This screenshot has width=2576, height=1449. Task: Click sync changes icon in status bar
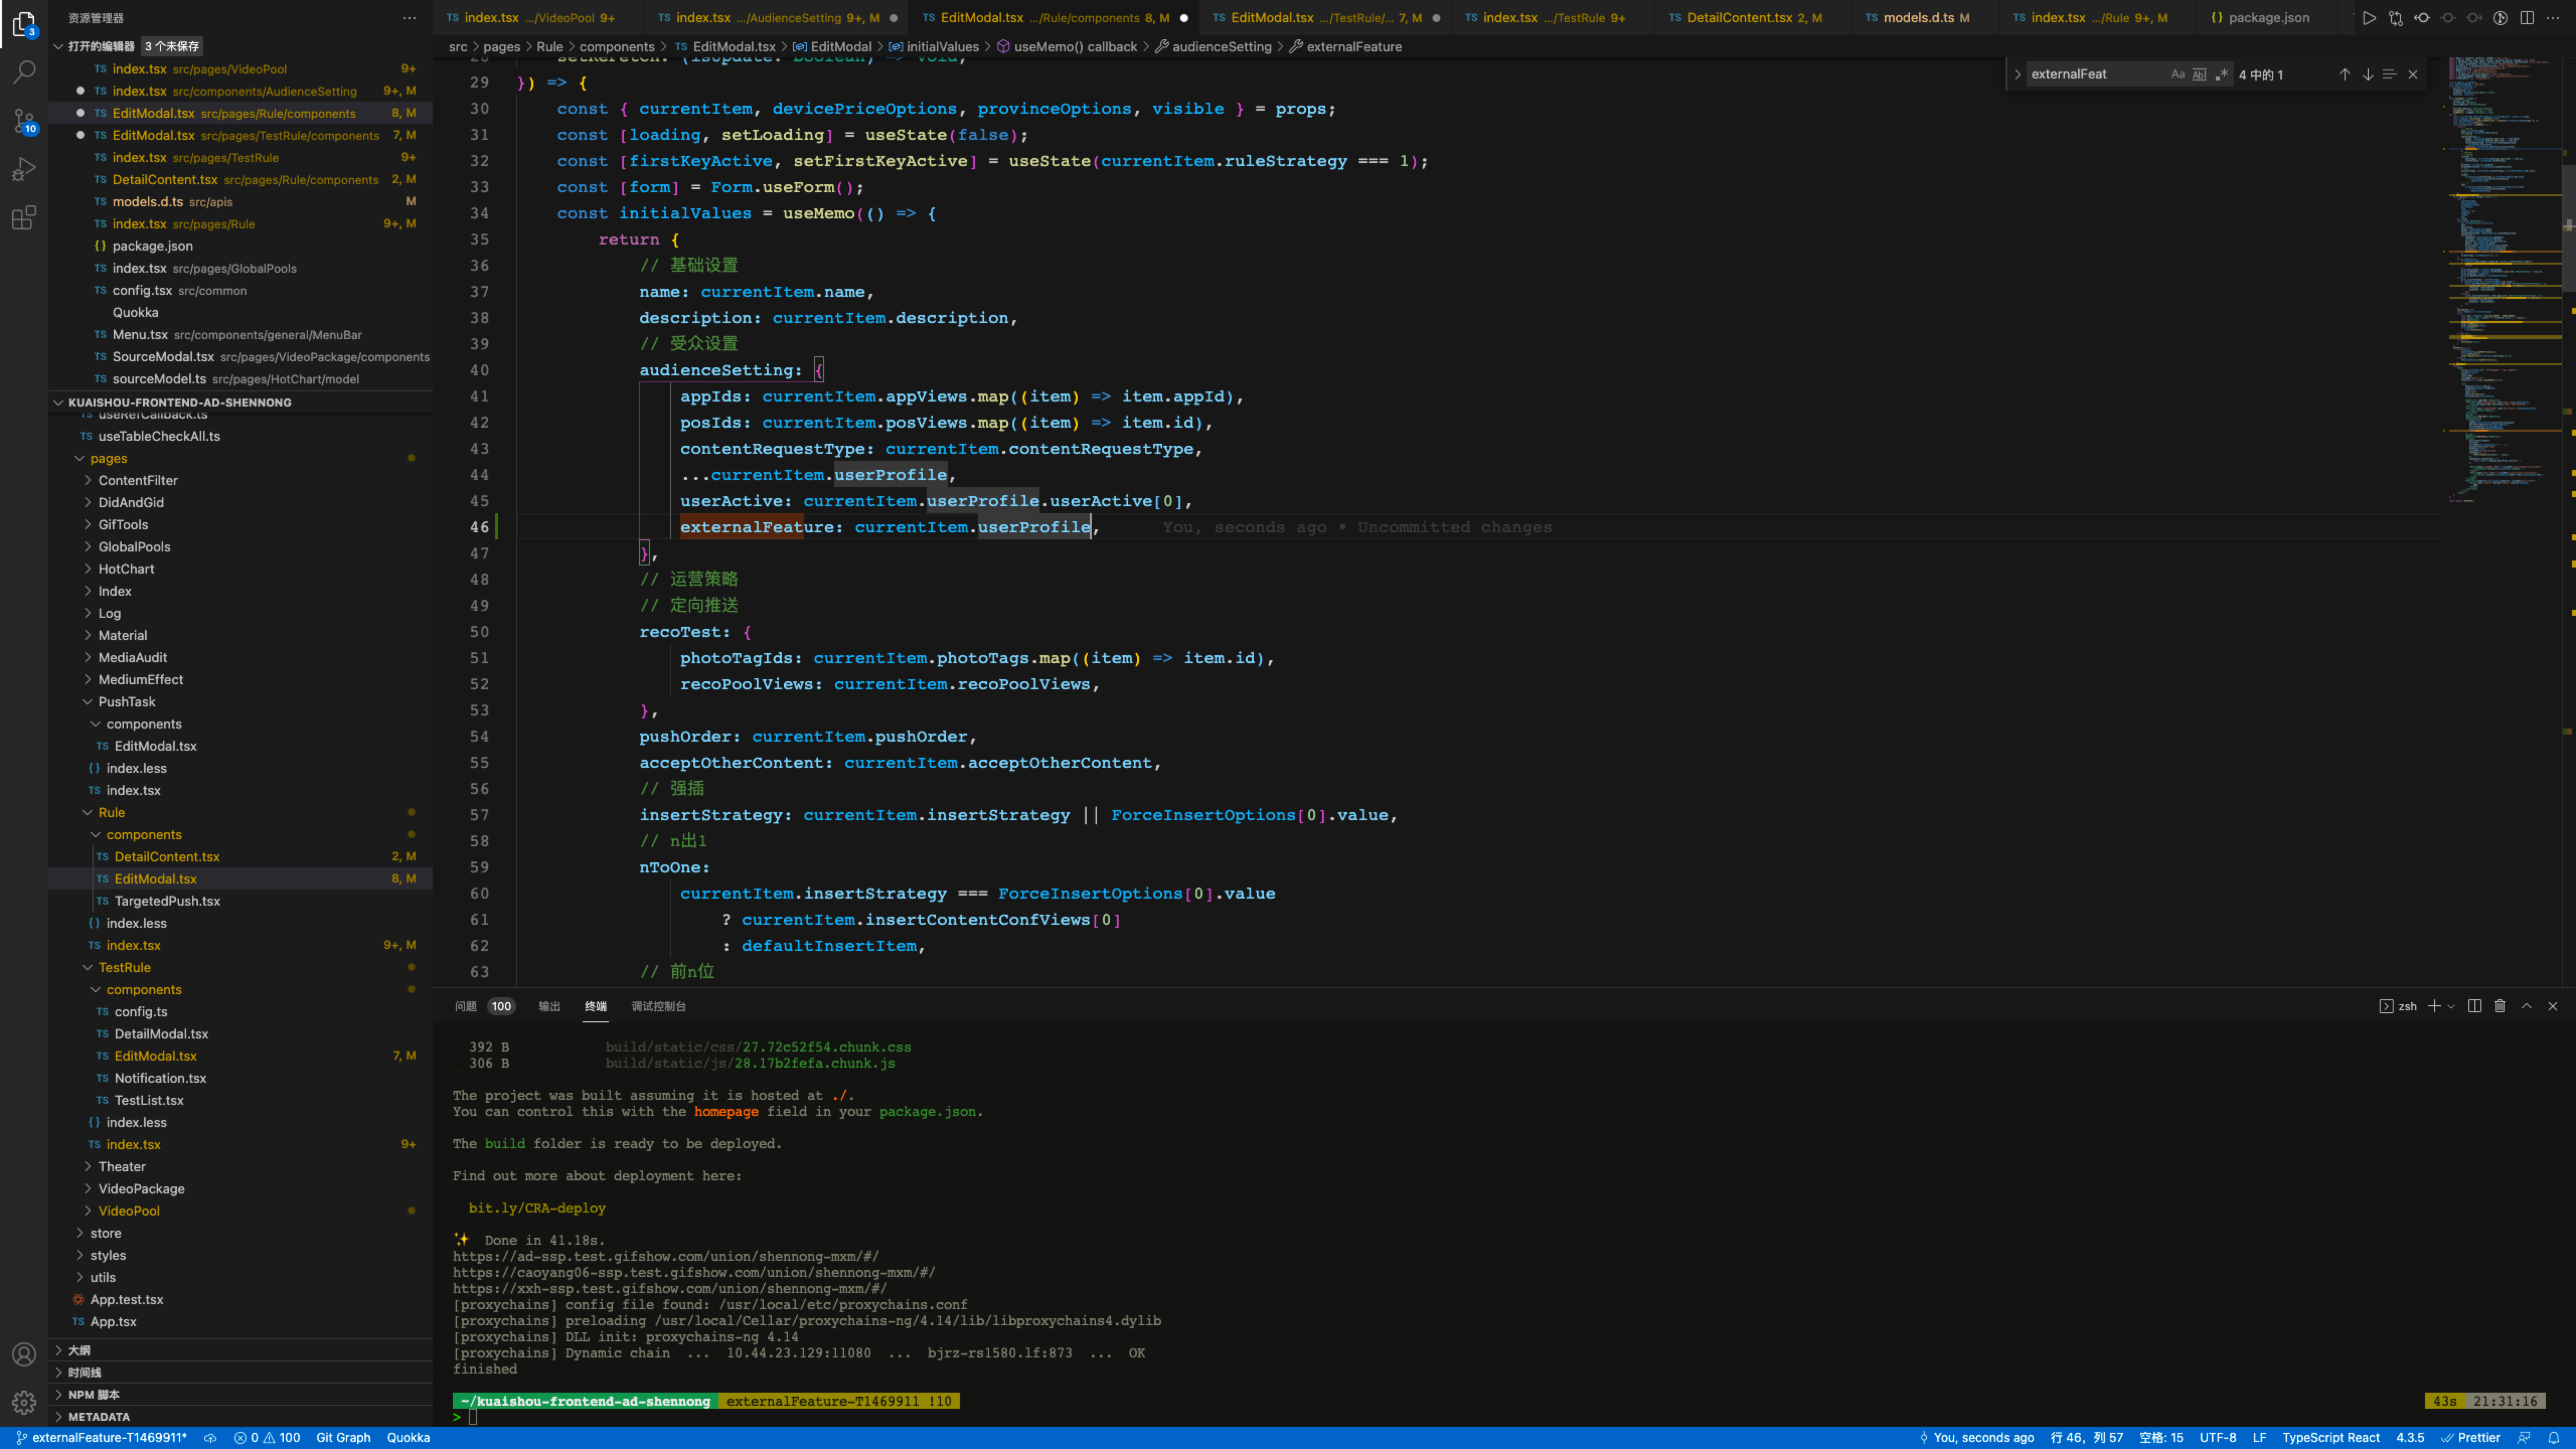coord(210,1438)
